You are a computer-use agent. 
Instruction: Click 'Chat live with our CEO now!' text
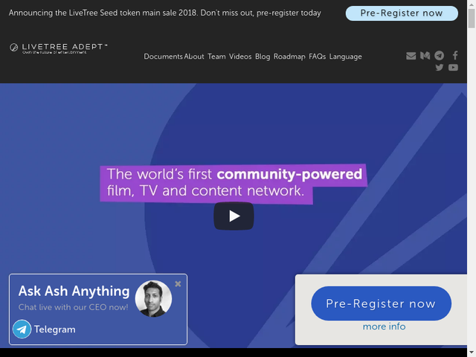(73, 307)
